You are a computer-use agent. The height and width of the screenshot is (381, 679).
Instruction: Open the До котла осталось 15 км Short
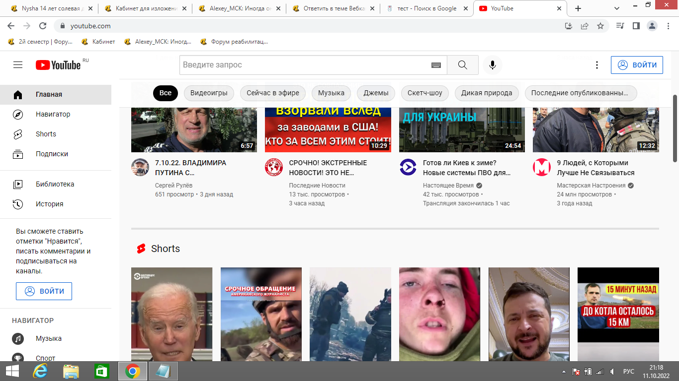pyautogui.click(x=618, y=314)
